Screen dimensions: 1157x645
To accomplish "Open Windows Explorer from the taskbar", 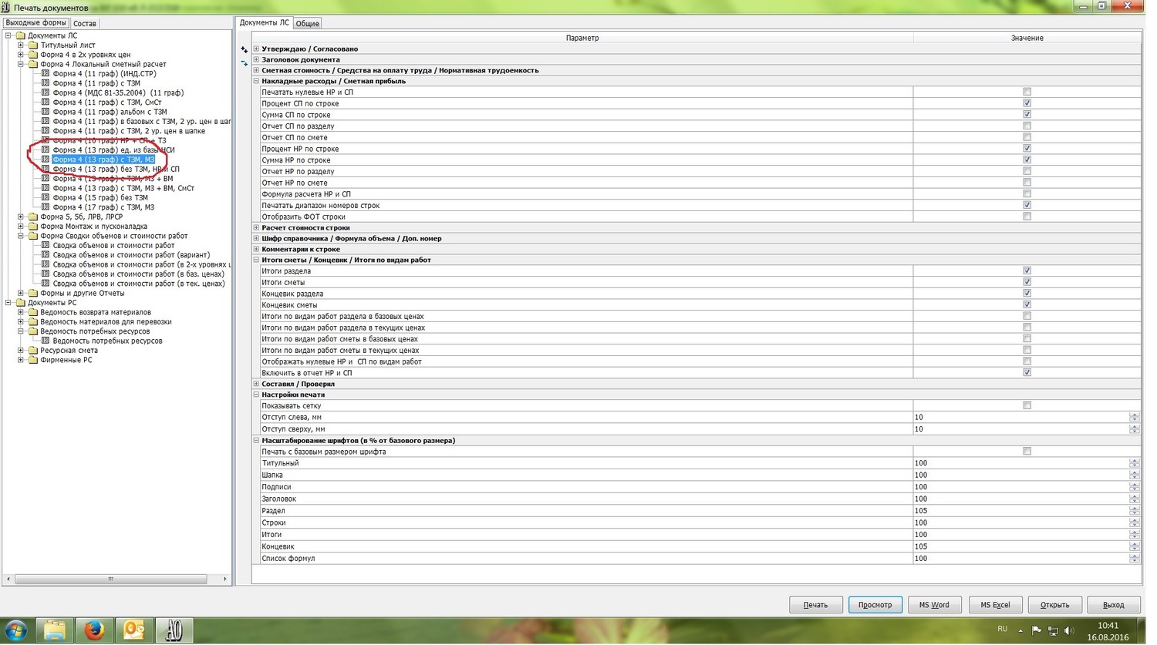I will tap(54, 630).
